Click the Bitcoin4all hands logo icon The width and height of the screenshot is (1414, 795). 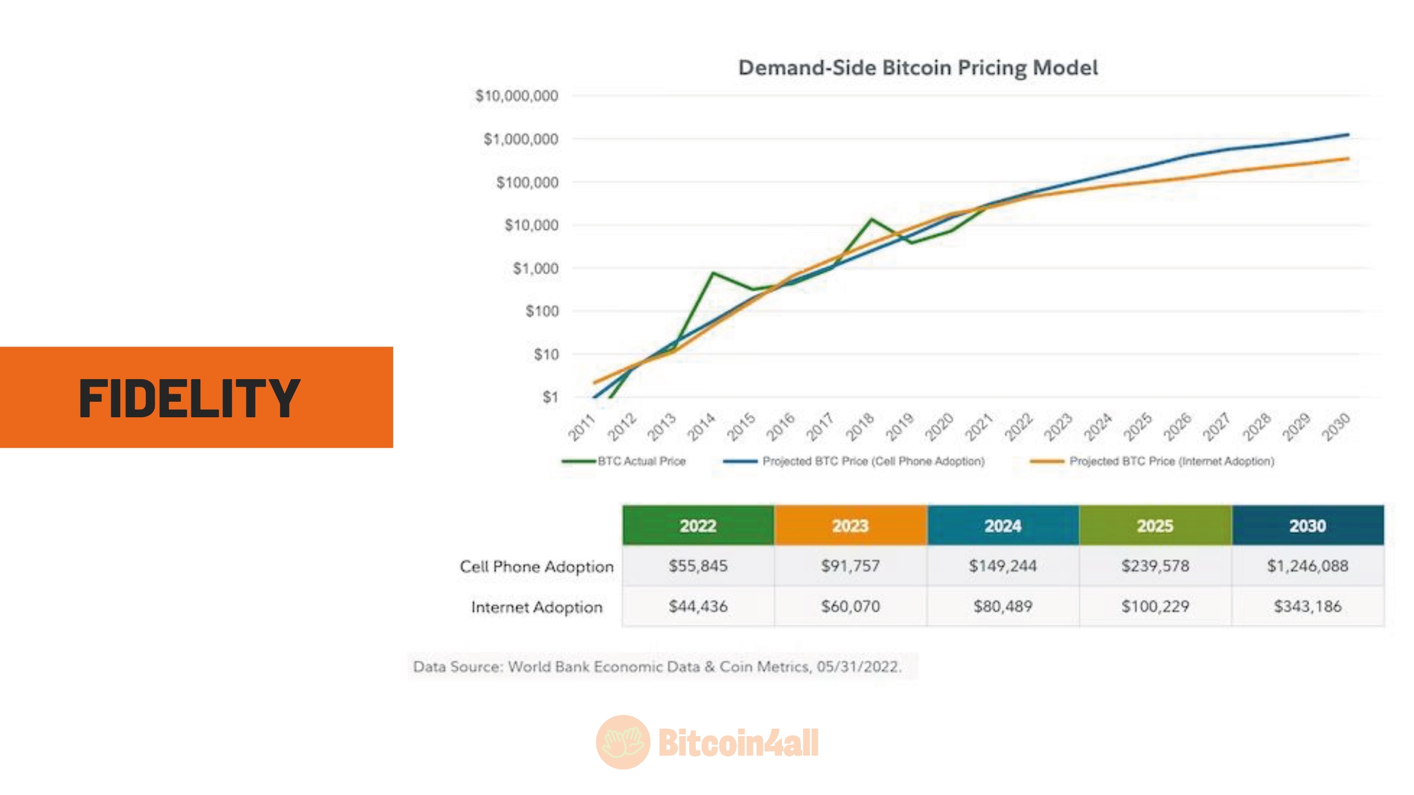[622, 742]
